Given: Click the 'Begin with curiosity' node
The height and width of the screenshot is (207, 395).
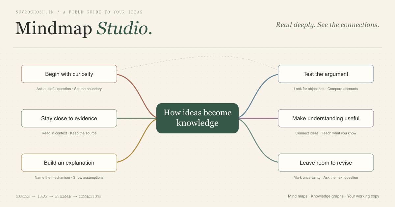Looking at the screenshot, I should click(69, 74).
